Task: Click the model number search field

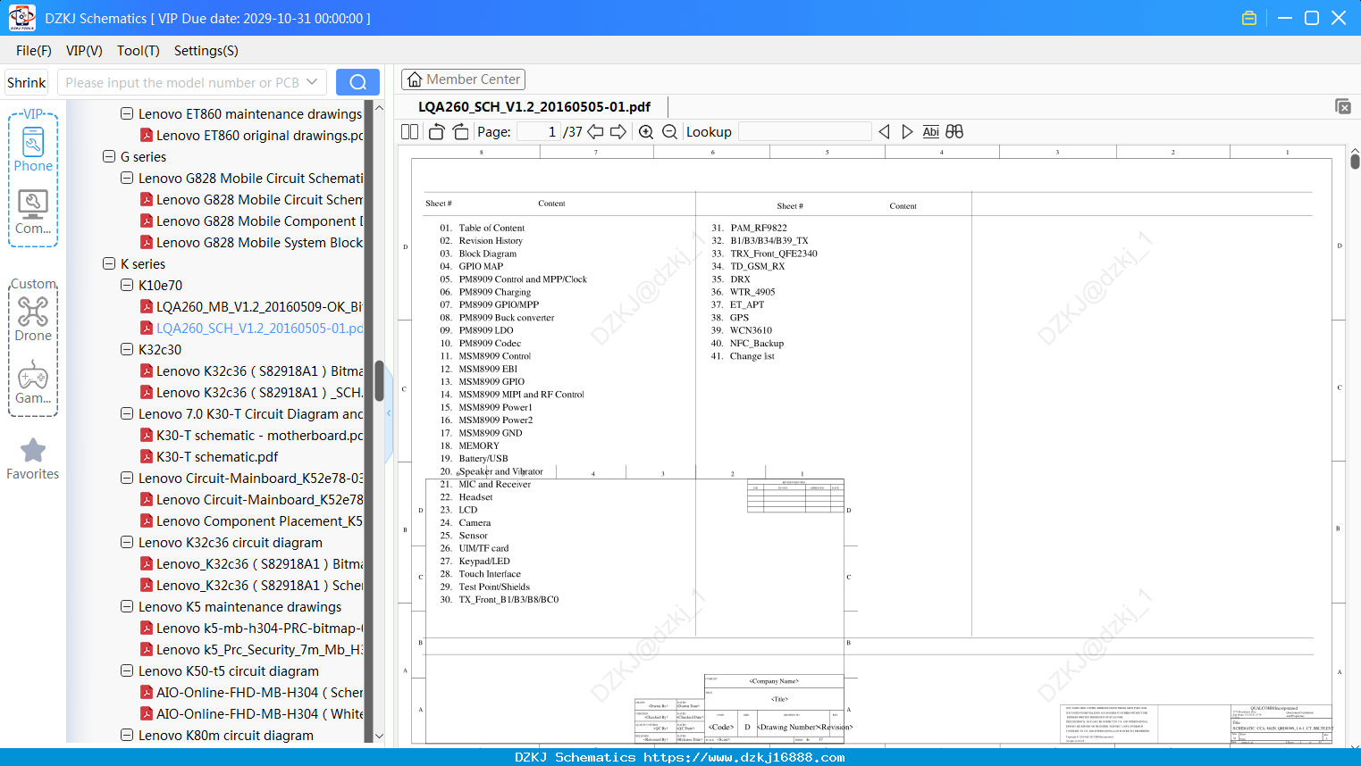Action: click(x=182, y=82)
